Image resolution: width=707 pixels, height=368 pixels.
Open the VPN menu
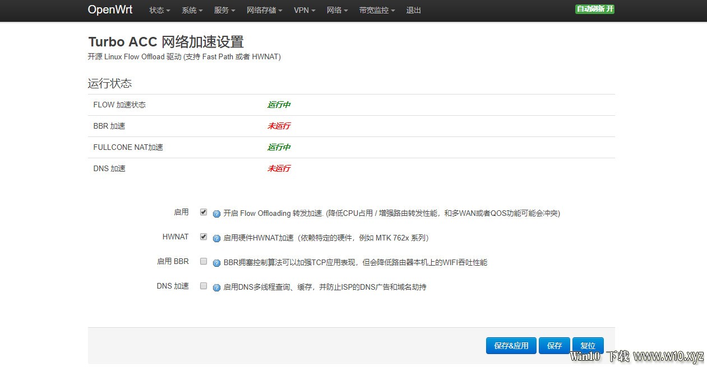tap(304, 11)
